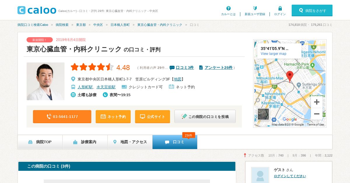Zoom out on the map
This screenshot has height=183, width=350.
317,114
